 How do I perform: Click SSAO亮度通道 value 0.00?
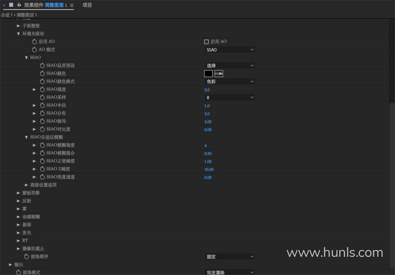[208, 178]
